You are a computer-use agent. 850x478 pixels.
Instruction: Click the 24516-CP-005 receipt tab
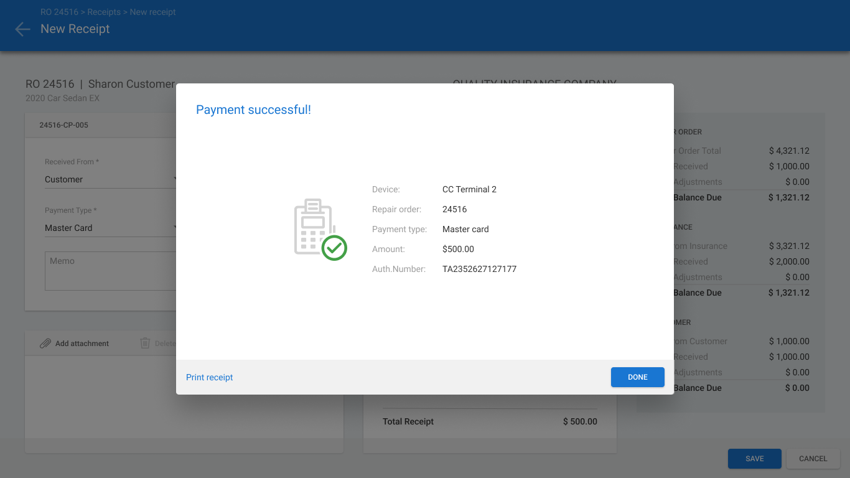[64, 125]
